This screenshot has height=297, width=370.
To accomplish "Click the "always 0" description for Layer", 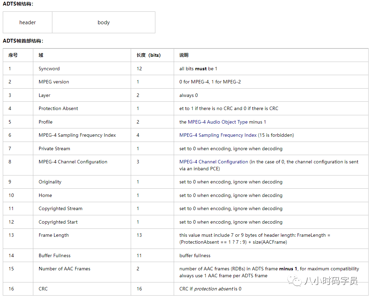I will (189, 95).
